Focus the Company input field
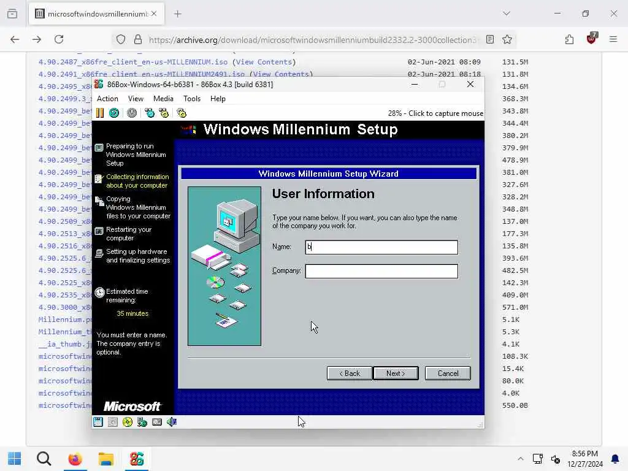628x471 pixels. point(381,271)
